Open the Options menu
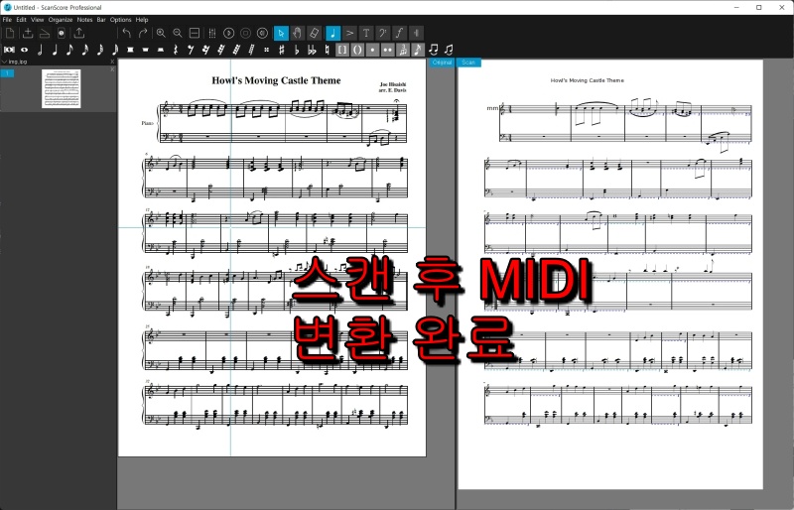 120,20
